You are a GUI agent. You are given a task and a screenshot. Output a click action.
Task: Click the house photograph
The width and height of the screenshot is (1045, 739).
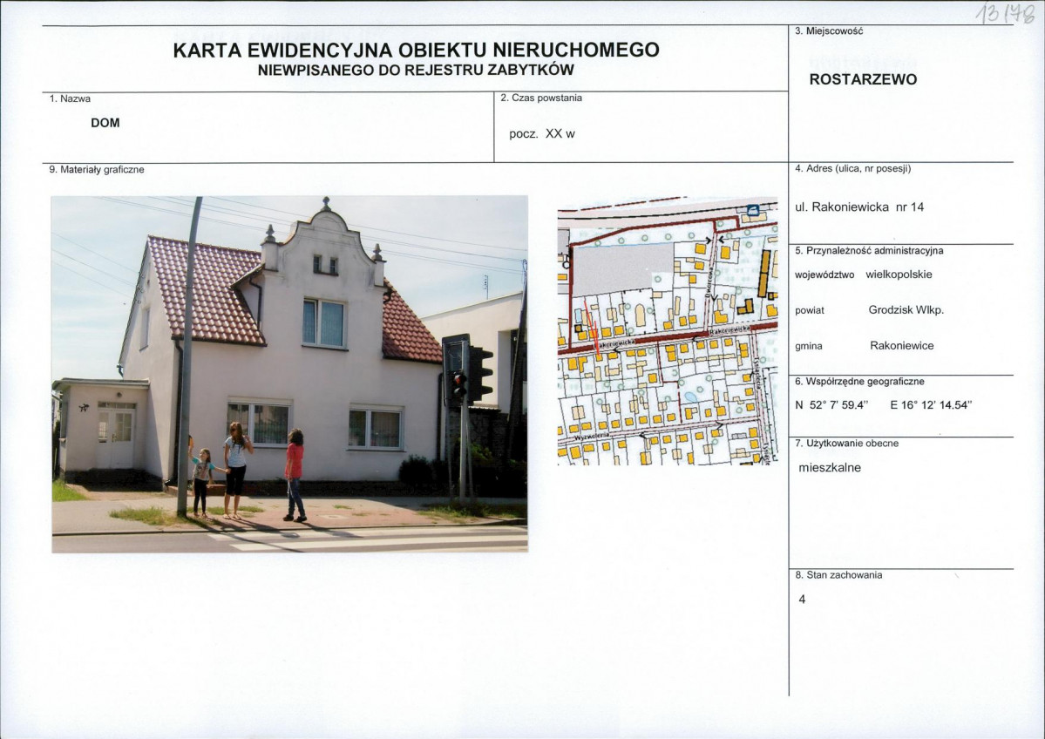click(x=290, y=374)
